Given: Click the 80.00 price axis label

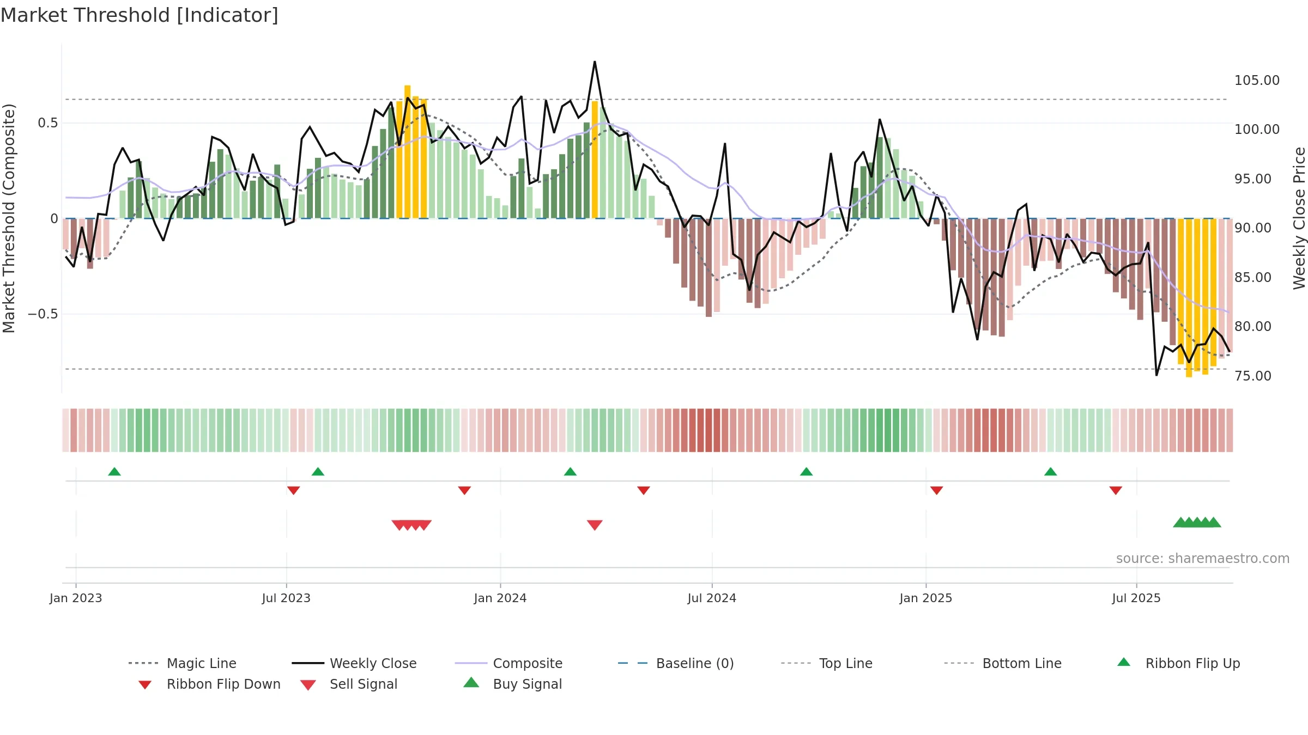Looking at the screenshot, I should click(x=1253, y=327).
